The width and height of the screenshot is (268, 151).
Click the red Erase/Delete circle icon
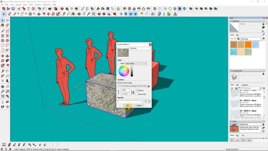pyautogui.click(x=33, y=8)
